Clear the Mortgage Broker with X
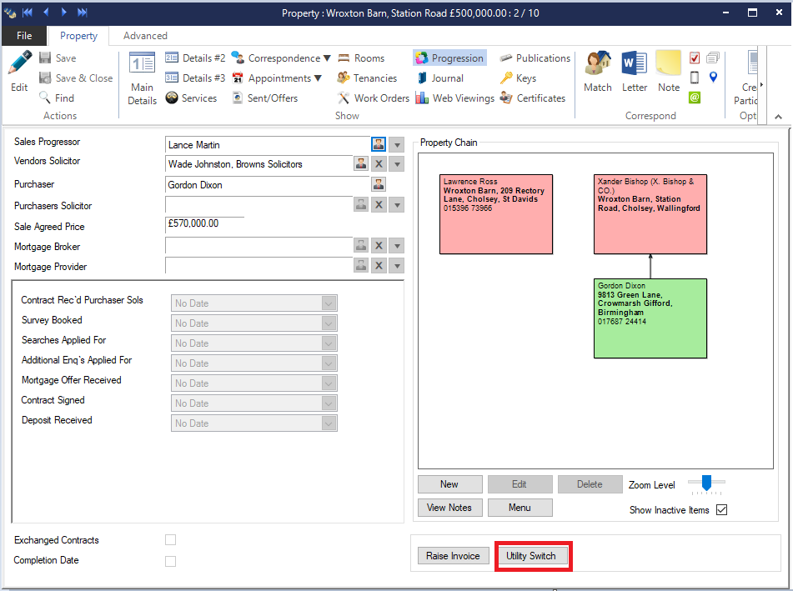Image resolution: width=793 pixels, height=591 pixels. click(379, 246)
